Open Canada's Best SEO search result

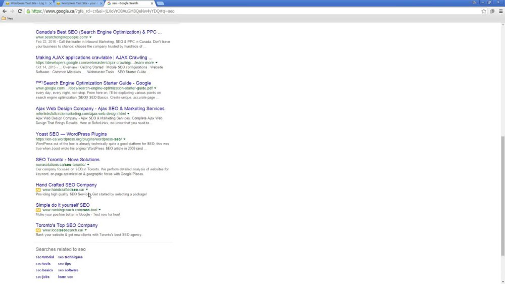tap(98, 32)
